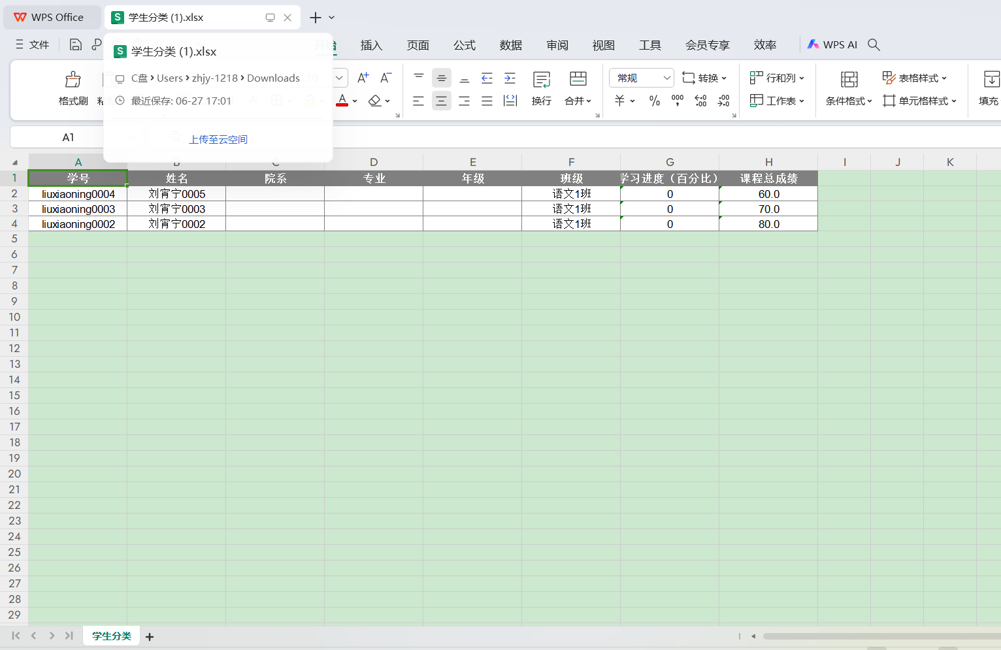Click the Wrap Text (换行) icon
The width and height of the screenshot is (1001, 650).
[x=541, y=88]
